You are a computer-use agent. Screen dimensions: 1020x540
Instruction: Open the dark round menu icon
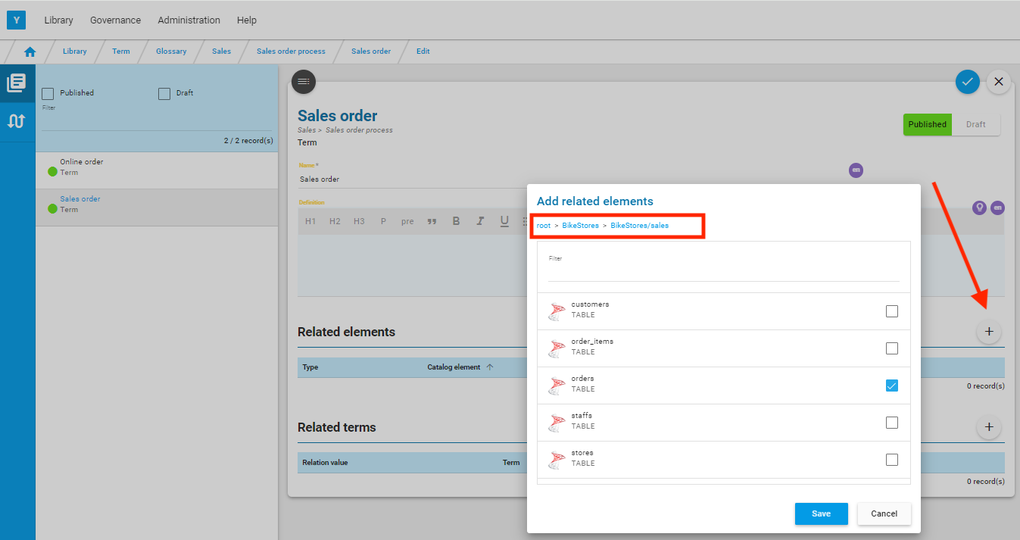coord(304,81)
